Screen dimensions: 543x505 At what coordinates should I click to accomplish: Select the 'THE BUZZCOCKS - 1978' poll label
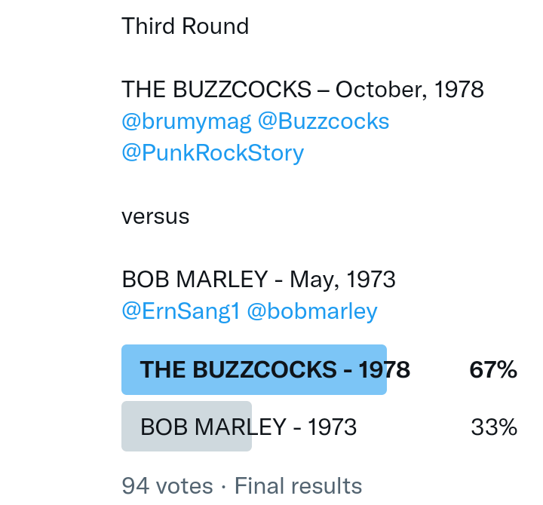[x=275, y=369]
